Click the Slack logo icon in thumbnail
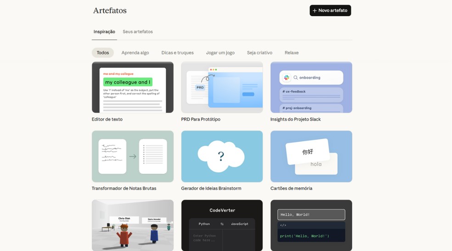Viewport: 452px width, 251px height. tap(287, 78)
